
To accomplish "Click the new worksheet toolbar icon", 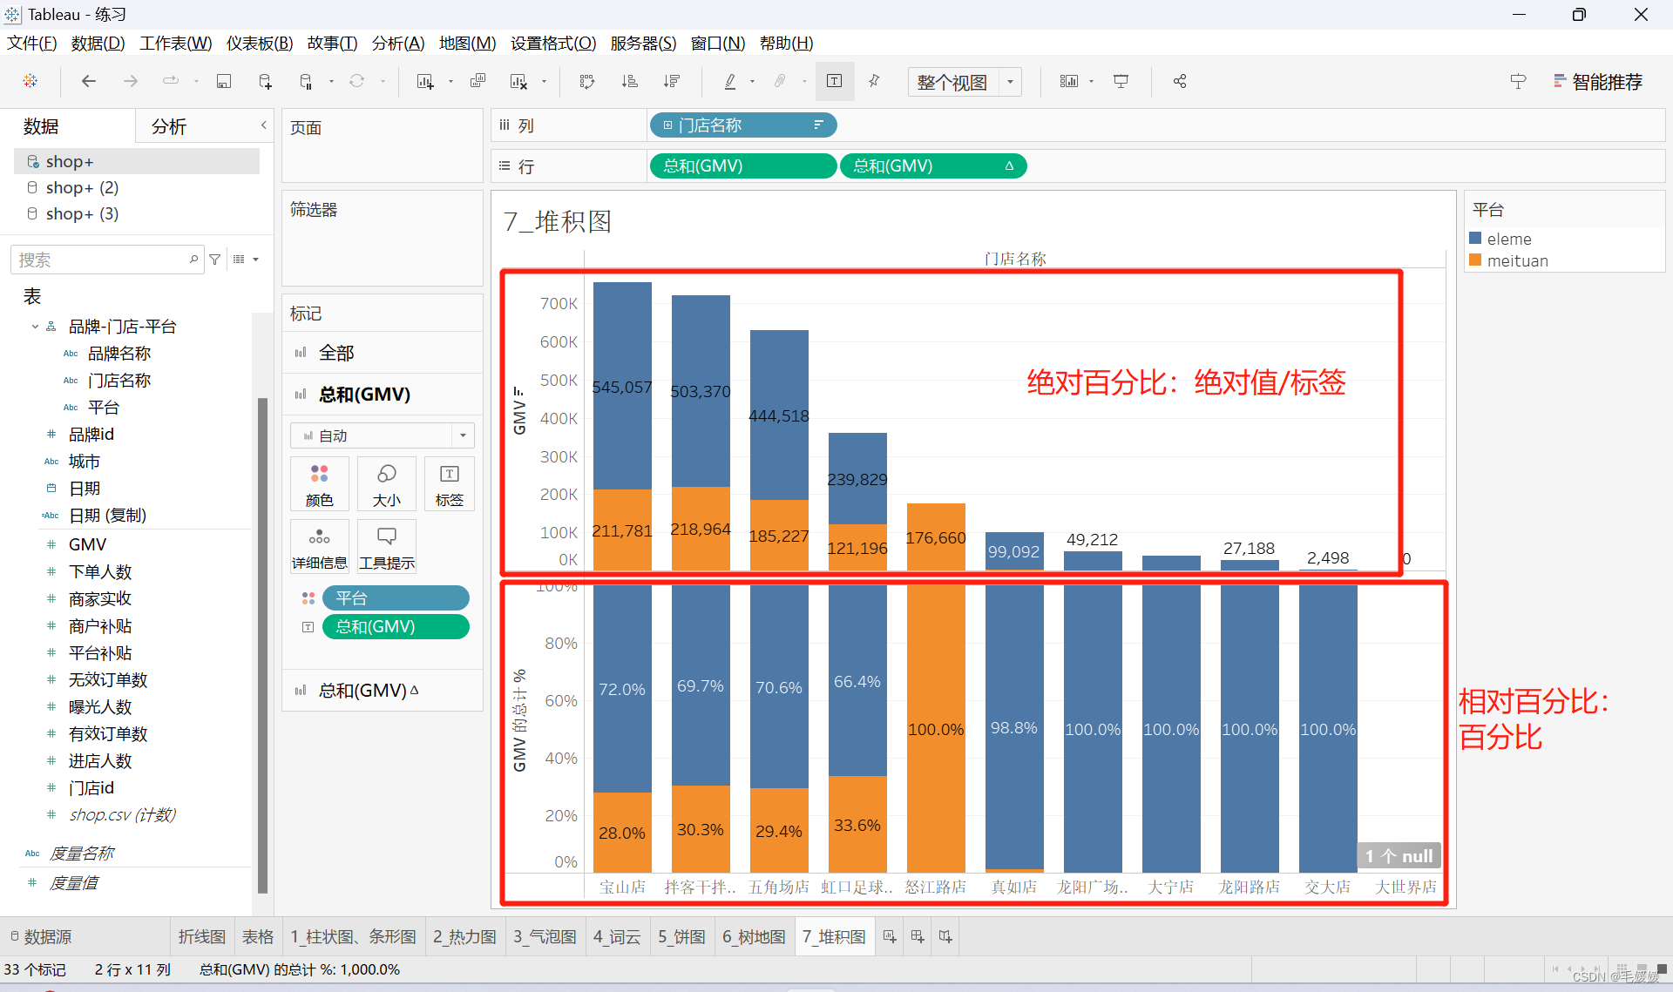I will pos(425,81).
